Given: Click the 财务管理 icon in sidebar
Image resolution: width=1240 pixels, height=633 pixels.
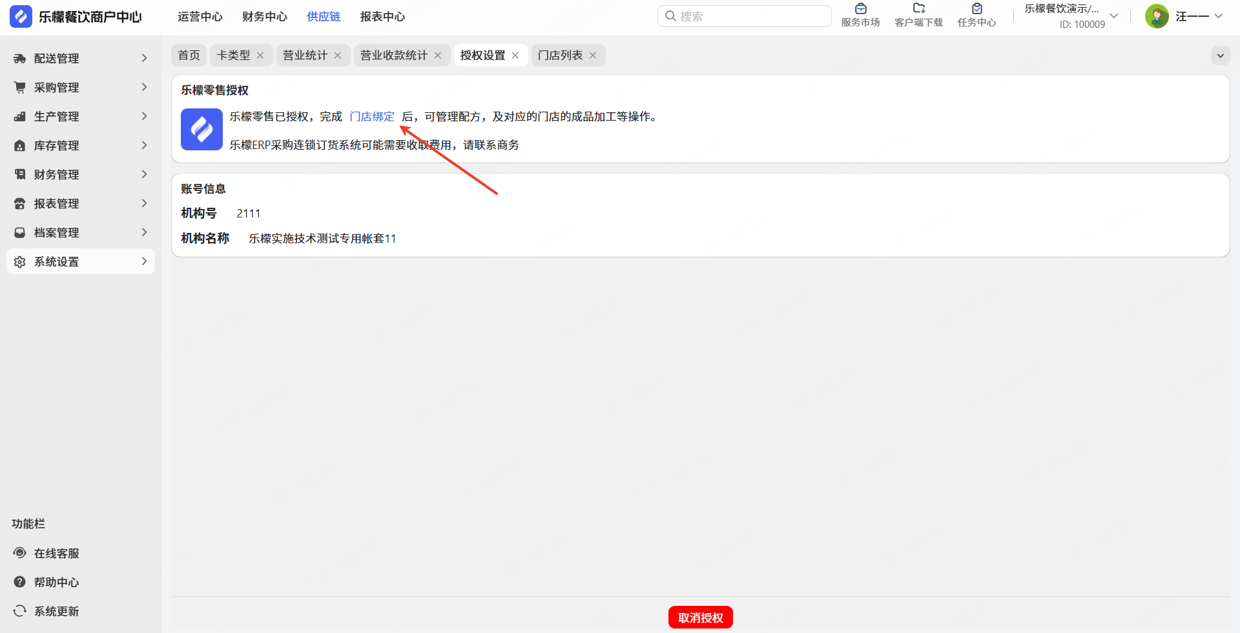Looking at the screenshot, I should point(20,174).
